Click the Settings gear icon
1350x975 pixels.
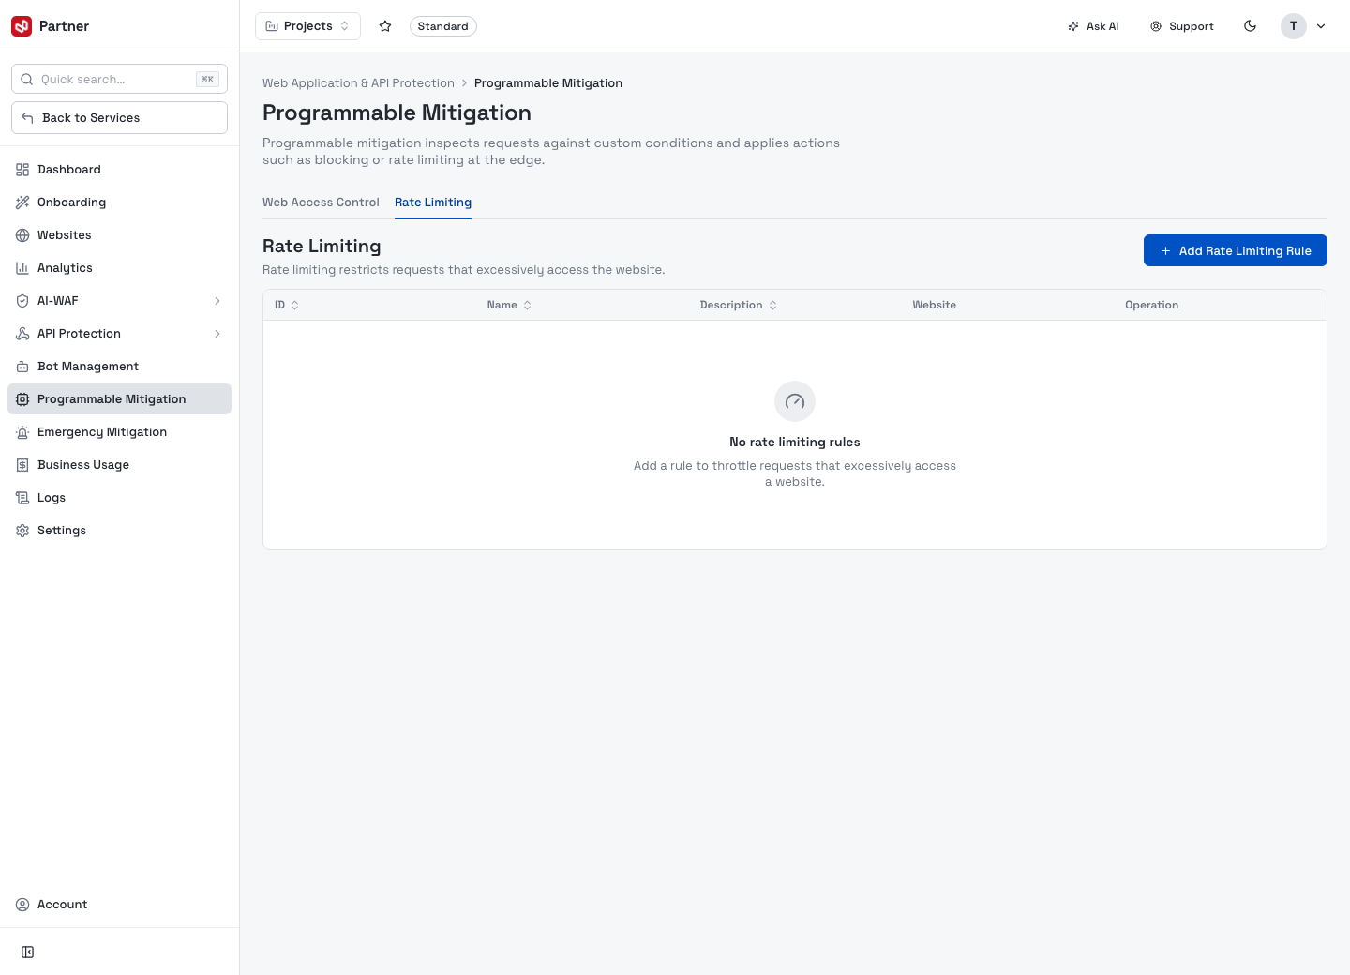tap(22, 531)
